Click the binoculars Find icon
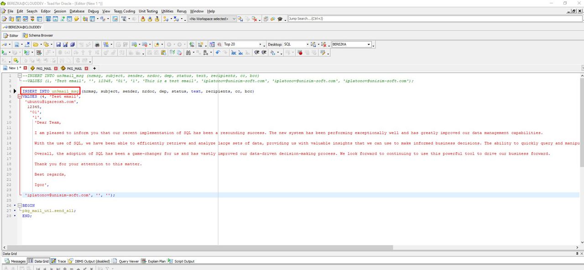Image resolution: width=584 pixels, height=270 pixels. (x=188, y=52)
